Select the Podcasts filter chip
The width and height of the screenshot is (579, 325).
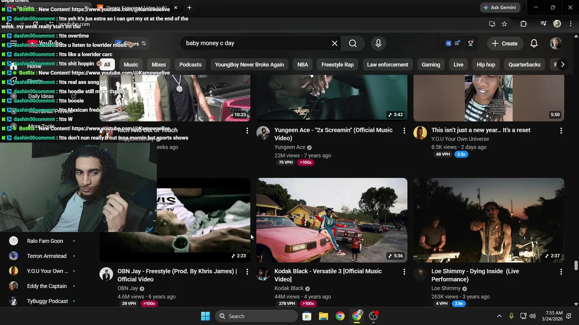point(190,65)
